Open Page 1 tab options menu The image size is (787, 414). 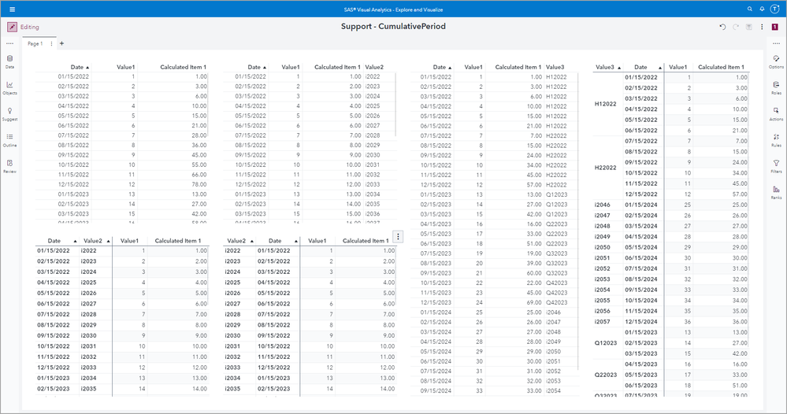(x=51, y=43)
